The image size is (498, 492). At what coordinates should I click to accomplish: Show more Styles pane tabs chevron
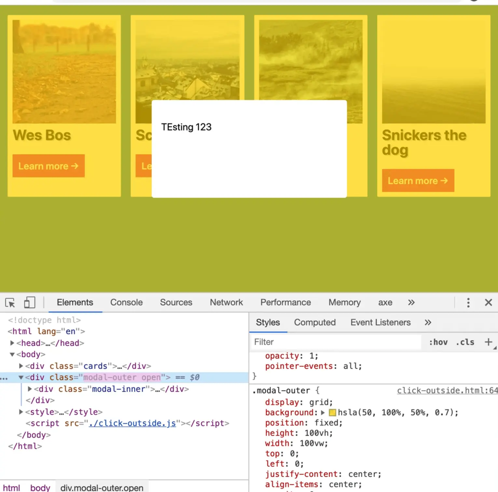pos(428,323)
